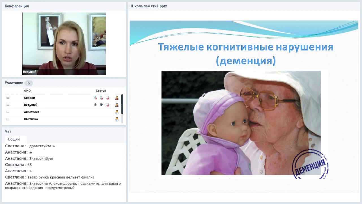Click the slide heading 'Тяжелые когнитивные нарушения'
Image resolution: width=362 pixels, height=204 pixels.
[245, 47]
